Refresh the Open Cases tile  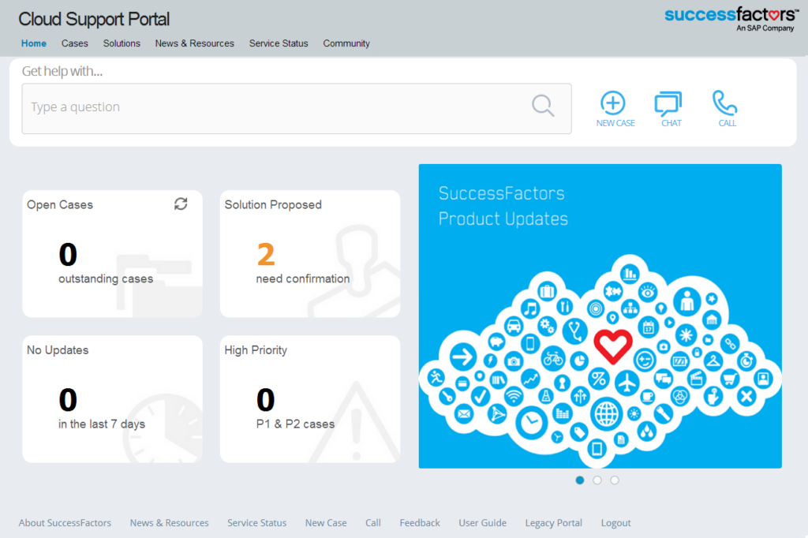[181, 204]
